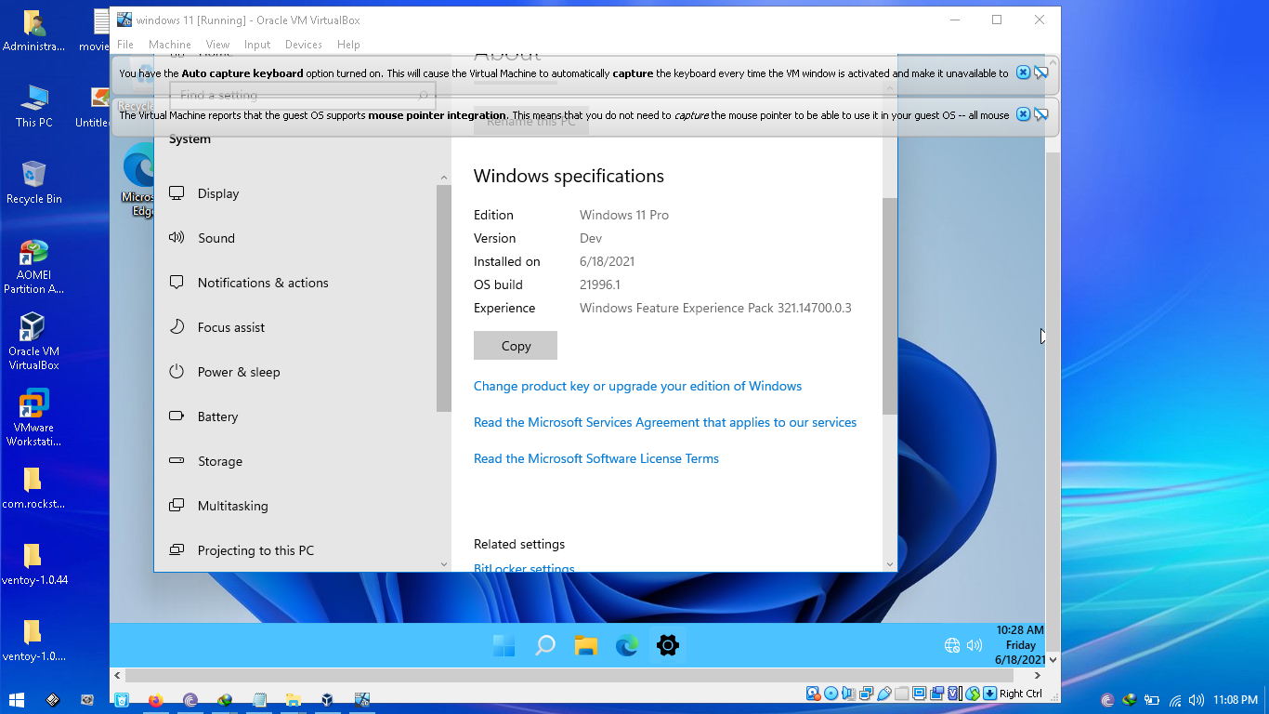Click the Settings gear in guest taskbar
Viewport: 1269px width, 714px height.
[667, 645]
